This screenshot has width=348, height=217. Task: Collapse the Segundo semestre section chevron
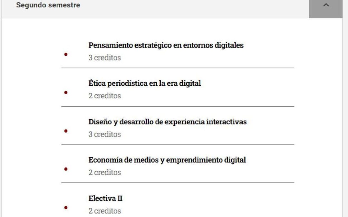point(325,5)
